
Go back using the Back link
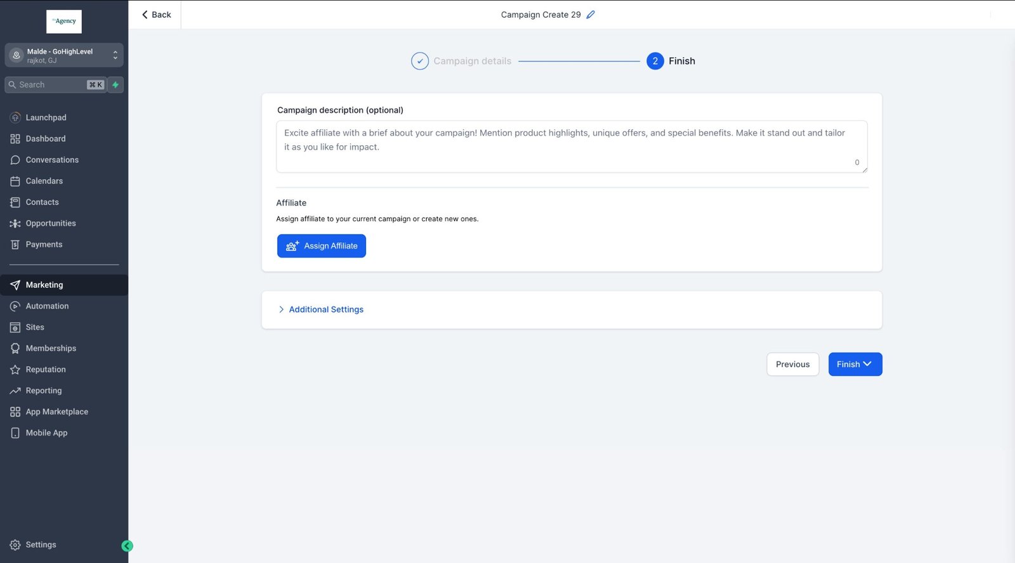156,15
